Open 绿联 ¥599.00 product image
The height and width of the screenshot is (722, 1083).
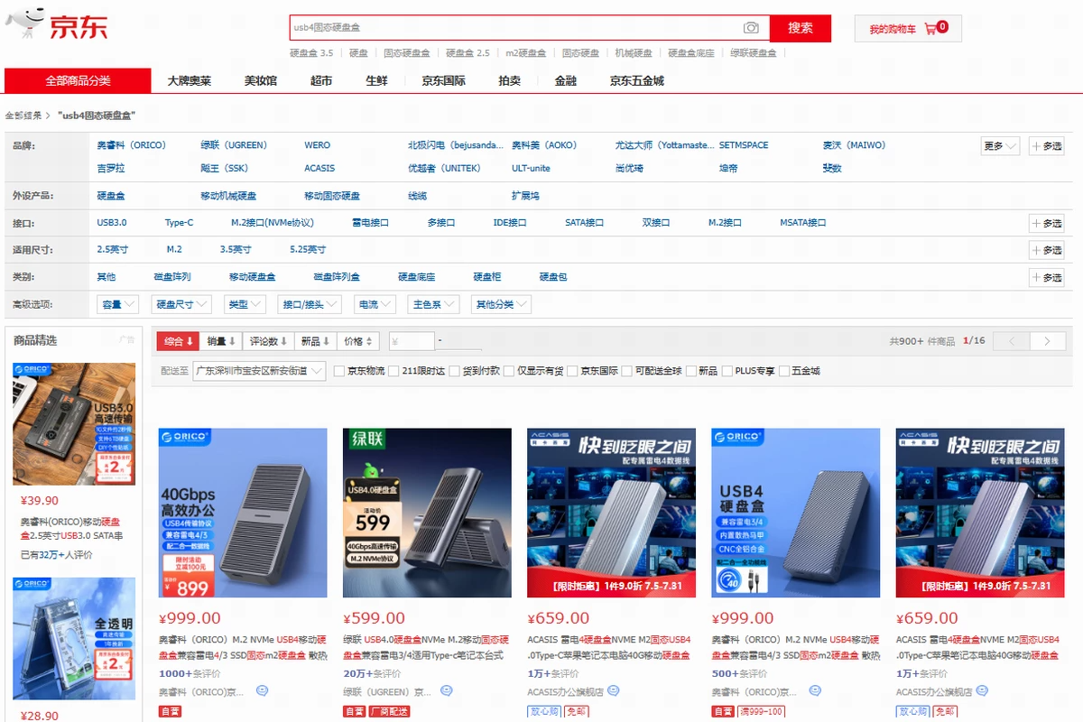[427, 513]
